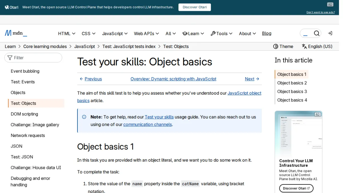Open the JavaScript object basics article link
The height and width of the screenshot is (193, 343).
click(x=244, y=93)
